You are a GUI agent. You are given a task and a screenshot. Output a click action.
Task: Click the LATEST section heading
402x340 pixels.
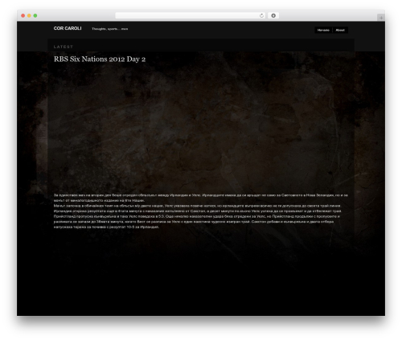point(64,47)
